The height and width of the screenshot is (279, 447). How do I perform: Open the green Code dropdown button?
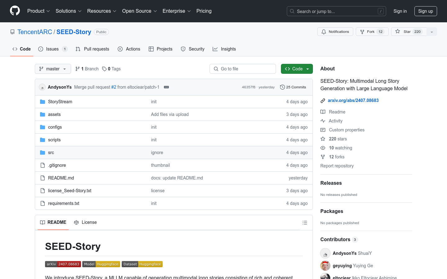coord(297,69)
